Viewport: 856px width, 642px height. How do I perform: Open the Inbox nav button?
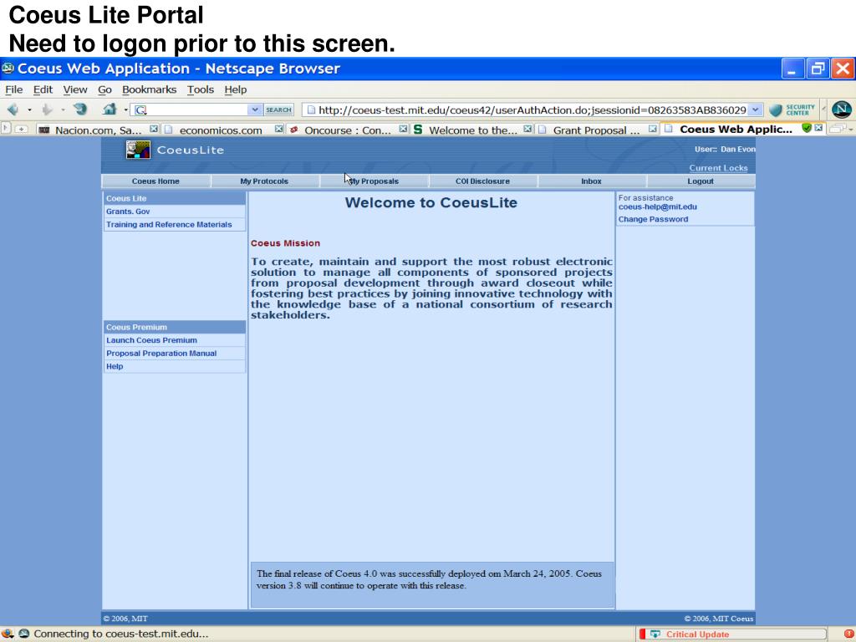(591, 181)
